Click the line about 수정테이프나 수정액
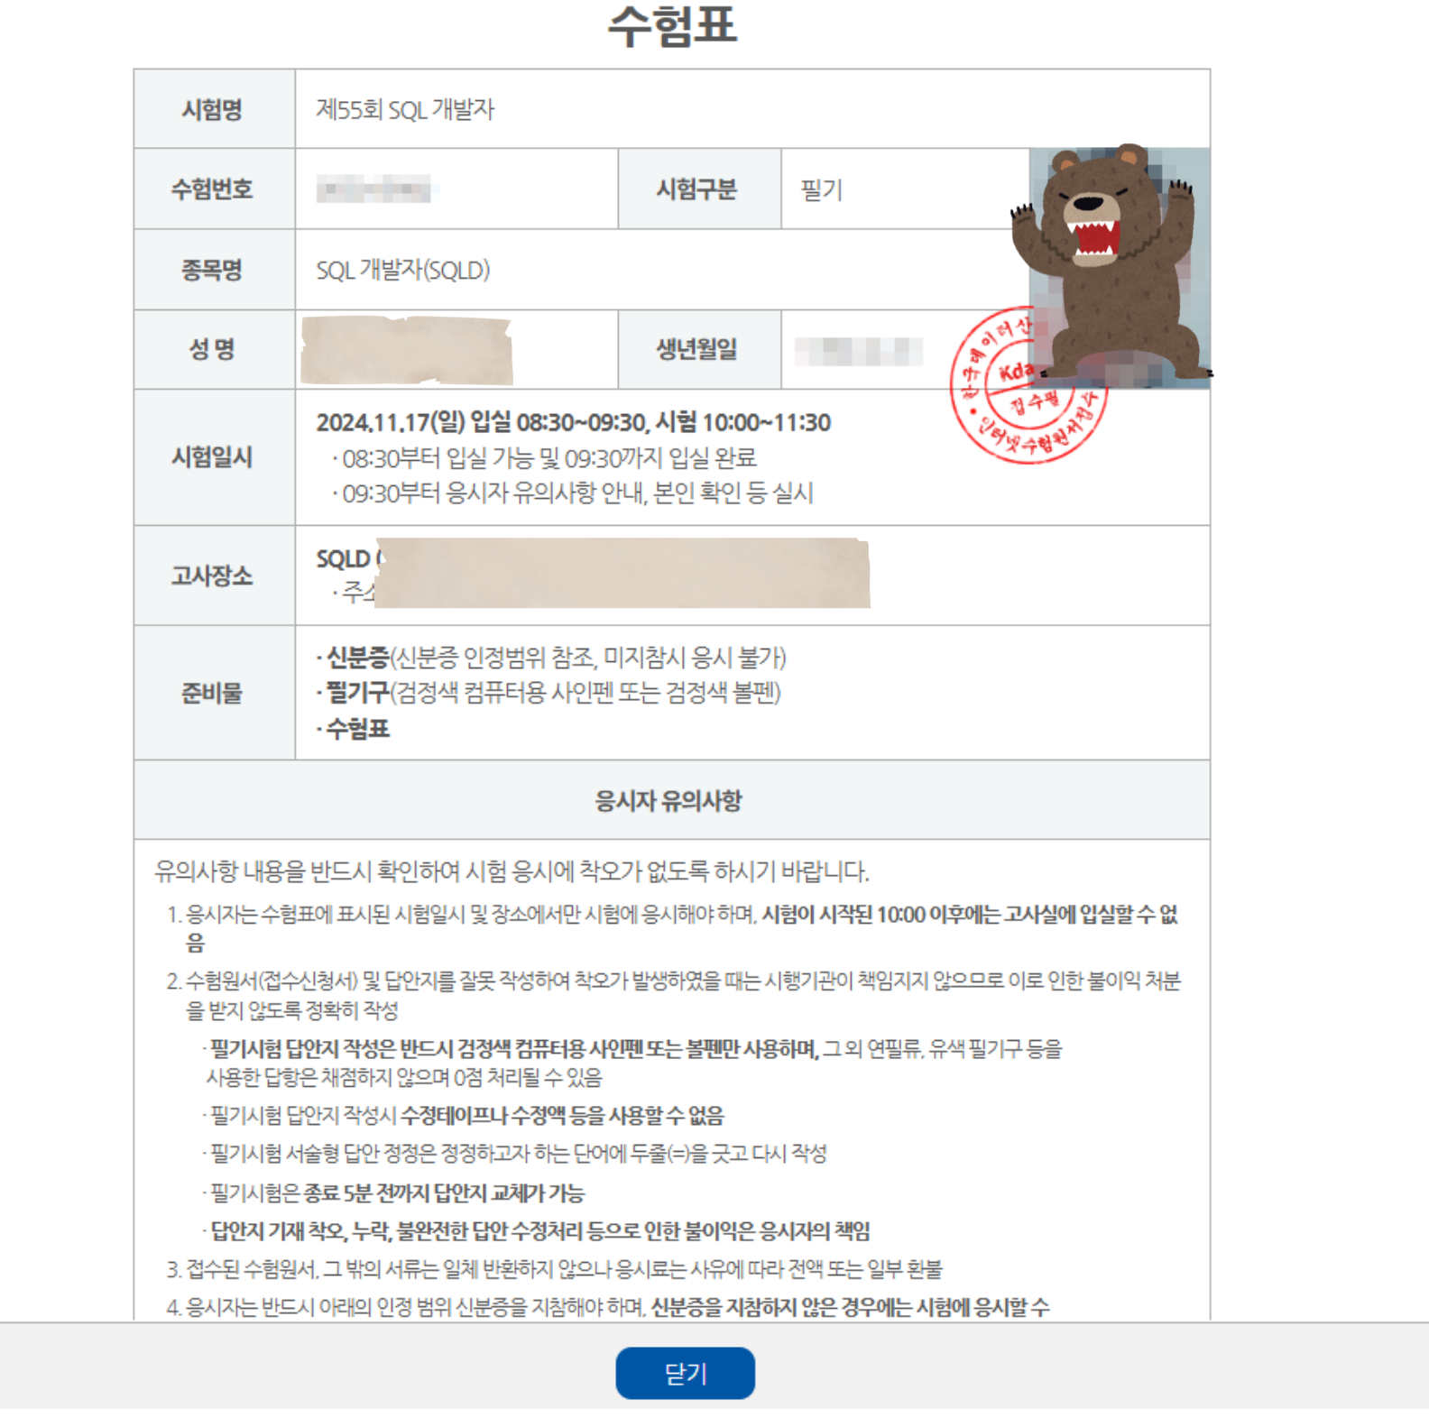Image resolution: width=1429 pixels, height=1418 pixels. pos(464,1116)
